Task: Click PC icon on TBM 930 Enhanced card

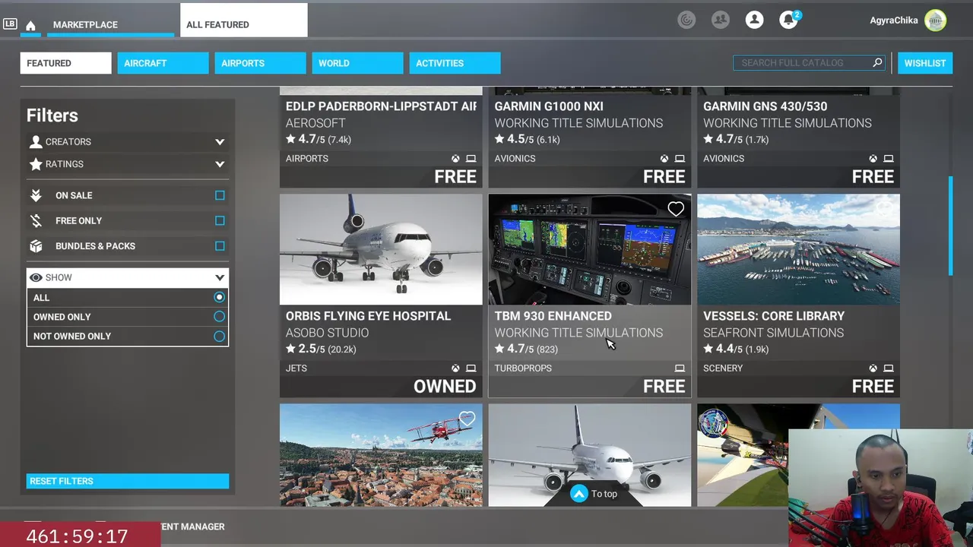Action: (680, 368)
